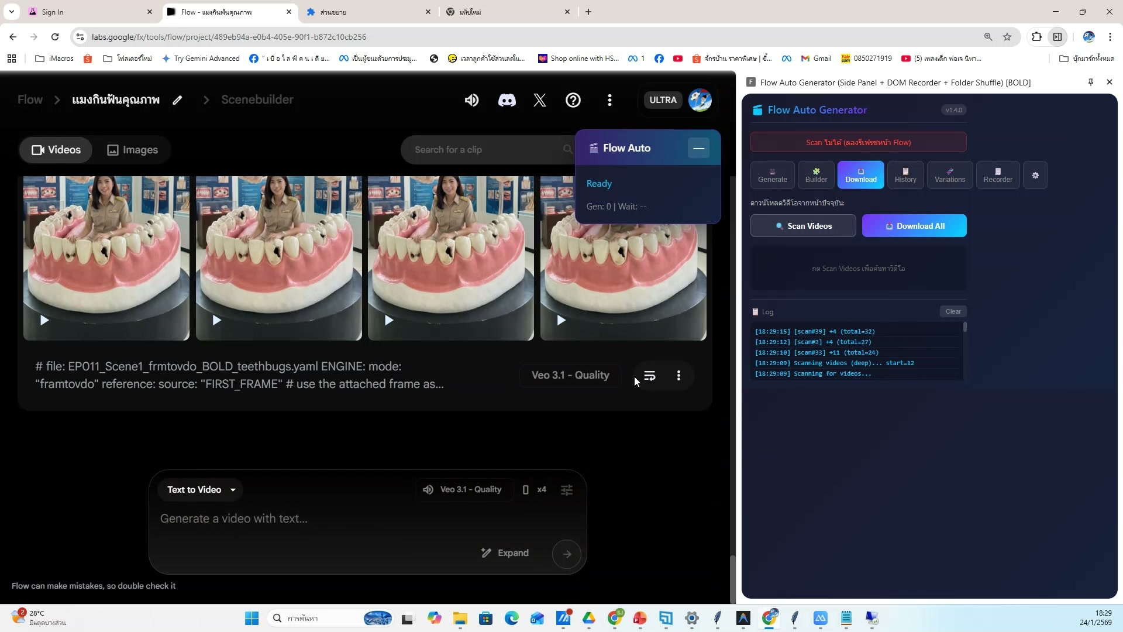Open the three-dot overflow menu in Flow header

[x=609, y=100]
